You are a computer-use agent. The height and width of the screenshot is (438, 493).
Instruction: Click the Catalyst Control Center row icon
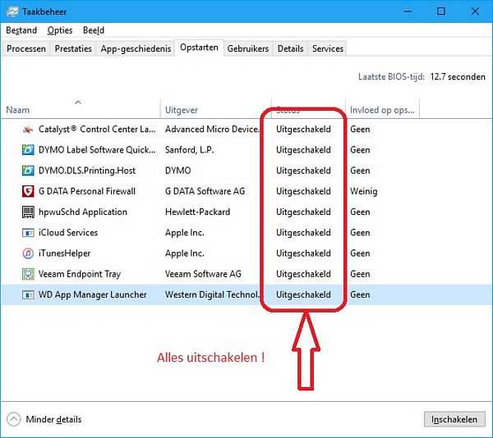pyautogui.click(x=28, y=130)
